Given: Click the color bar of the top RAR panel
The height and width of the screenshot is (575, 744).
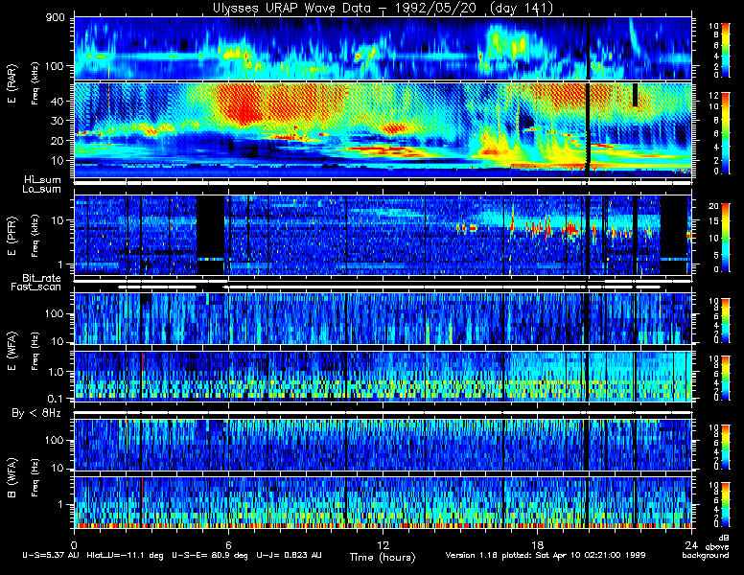Looking at the screenshot, I should pyautogui.click(x=726, y=49).
